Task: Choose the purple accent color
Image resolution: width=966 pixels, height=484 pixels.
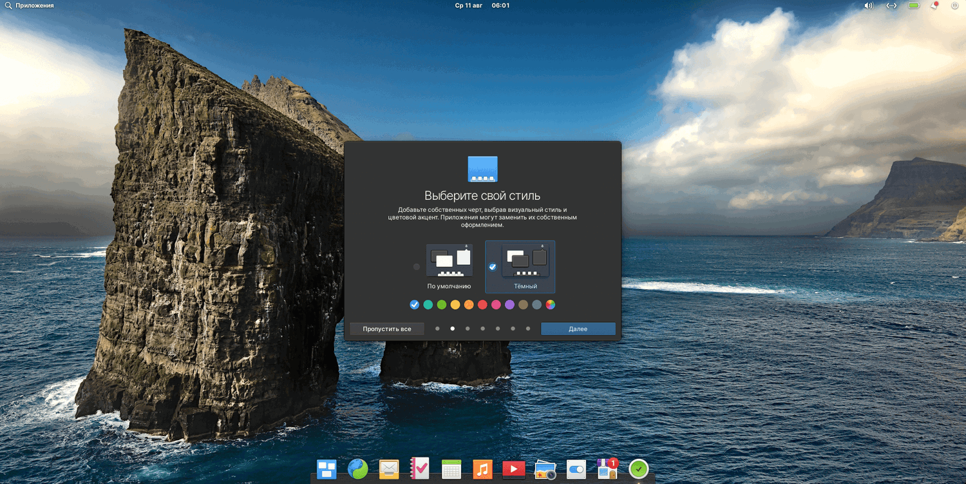Action: [509, 305]
